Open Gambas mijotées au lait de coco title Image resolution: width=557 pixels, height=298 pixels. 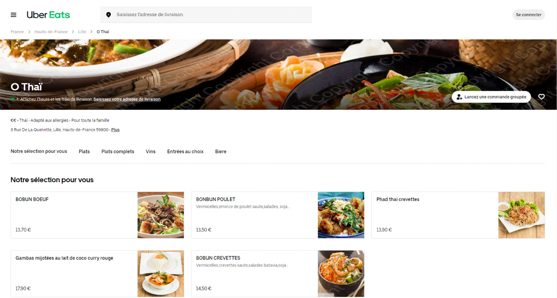[x=64, y=258]
